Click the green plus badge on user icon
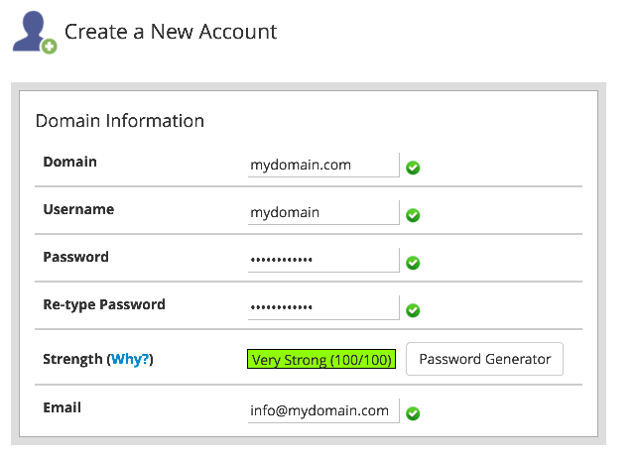 click(x=50, y=47)
